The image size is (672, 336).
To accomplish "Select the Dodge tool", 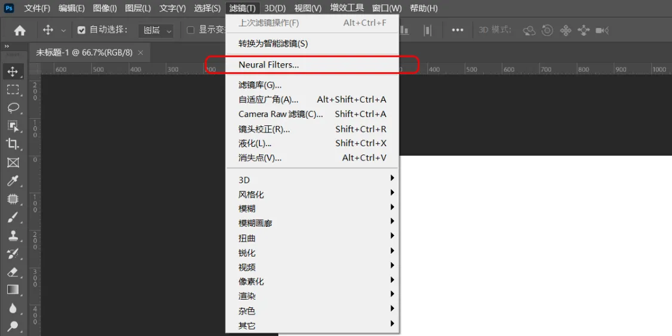I will tap(13, 326).
